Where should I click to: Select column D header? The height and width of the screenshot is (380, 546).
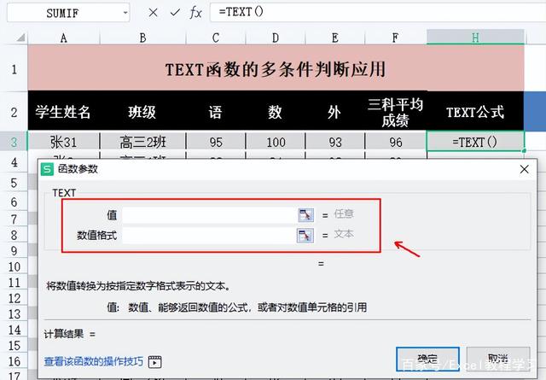(276, 38)
